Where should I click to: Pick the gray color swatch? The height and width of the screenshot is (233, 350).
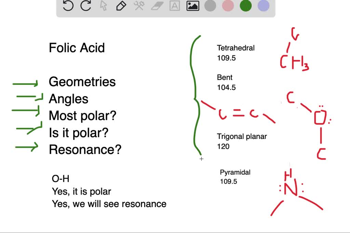click(210, 6)
